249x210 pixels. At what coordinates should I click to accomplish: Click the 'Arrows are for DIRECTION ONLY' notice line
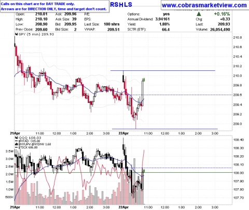click(53, 9)
